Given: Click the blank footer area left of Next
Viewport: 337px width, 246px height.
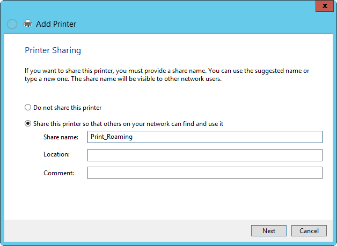Looking at the screenshot, I should click(129, 231).
